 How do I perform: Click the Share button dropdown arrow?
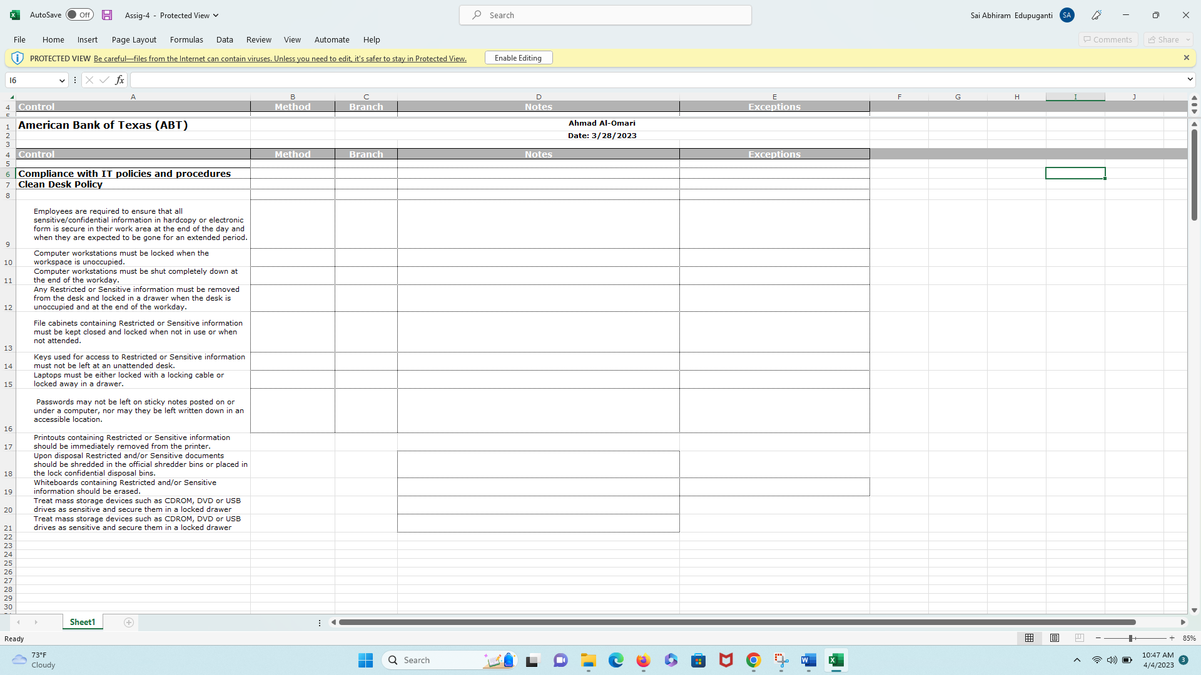[x=1188, y=39]
